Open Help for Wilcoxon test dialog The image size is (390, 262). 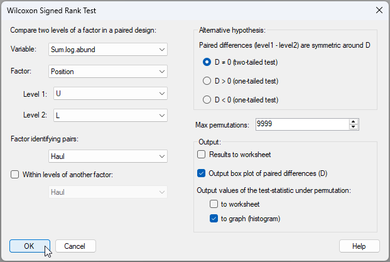coord(359,246)
